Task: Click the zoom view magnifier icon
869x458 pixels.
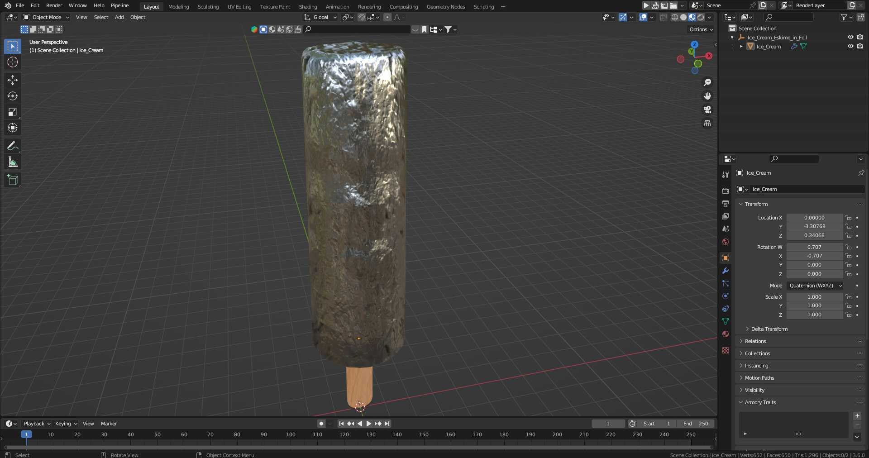Action: pyautogui.click(x=707, y=82)
